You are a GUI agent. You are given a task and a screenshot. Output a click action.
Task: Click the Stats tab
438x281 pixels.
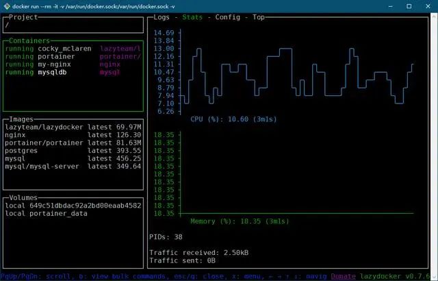pyautogui.click(x=192, y=17)
